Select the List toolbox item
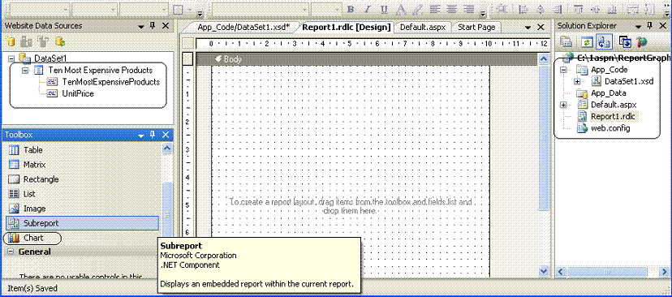 point(81,194)
